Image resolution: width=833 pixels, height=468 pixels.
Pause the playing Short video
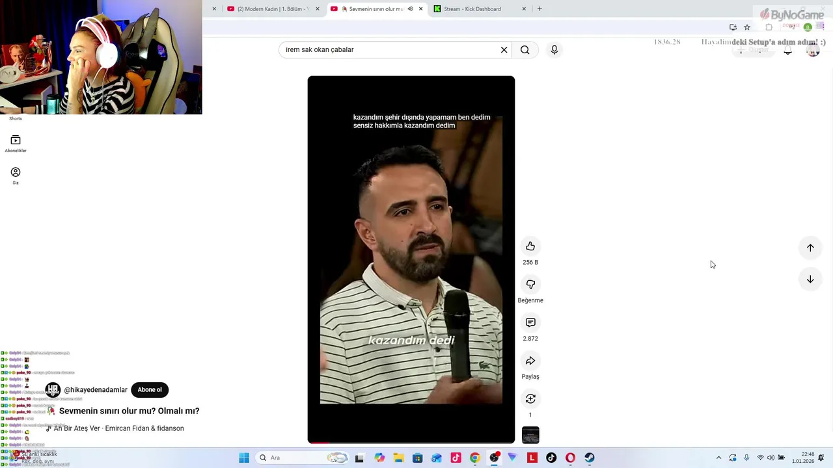point(411,260)
